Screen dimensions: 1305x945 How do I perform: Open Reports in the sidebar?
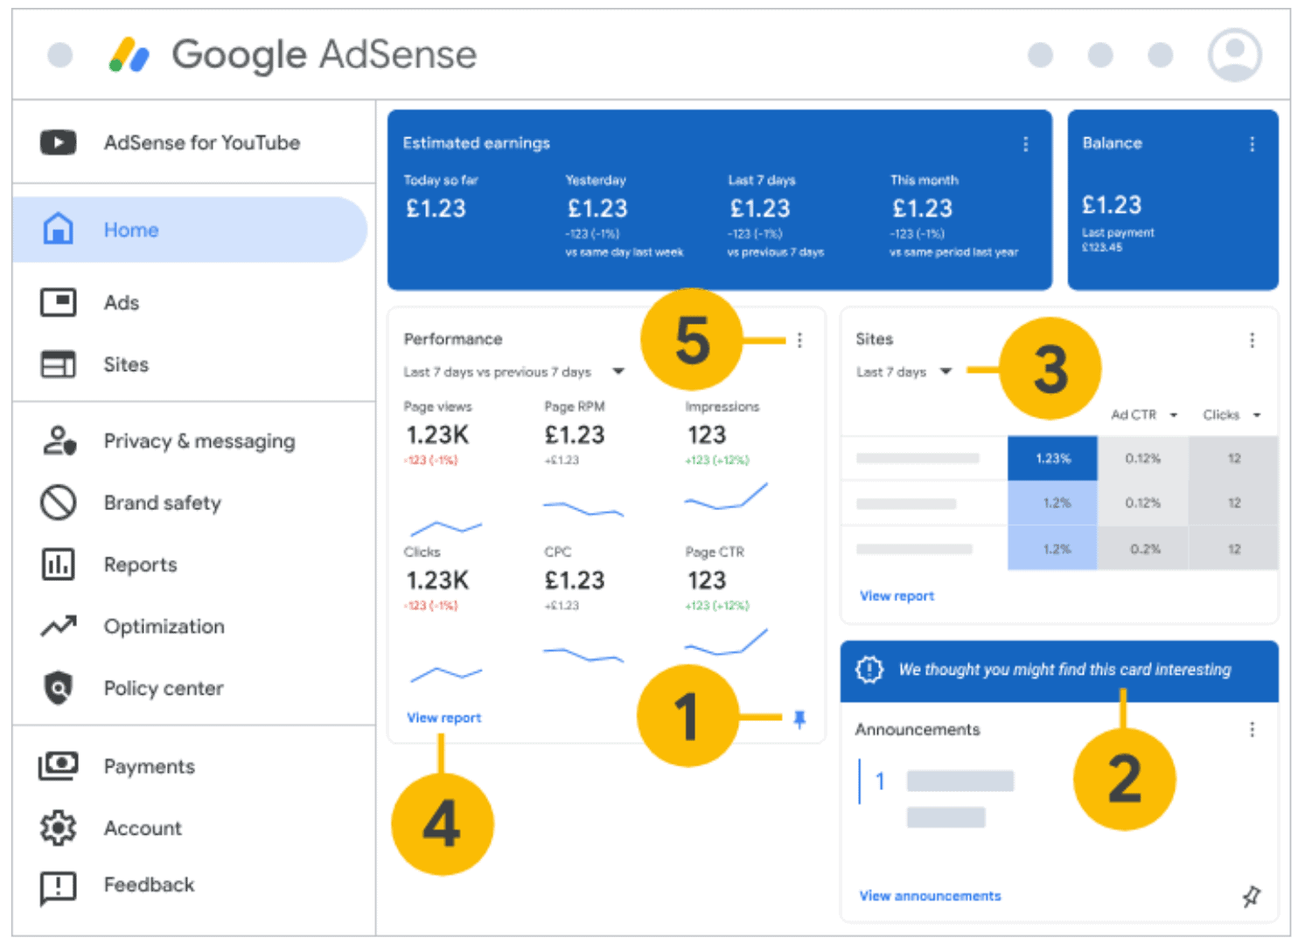(141, 565)
